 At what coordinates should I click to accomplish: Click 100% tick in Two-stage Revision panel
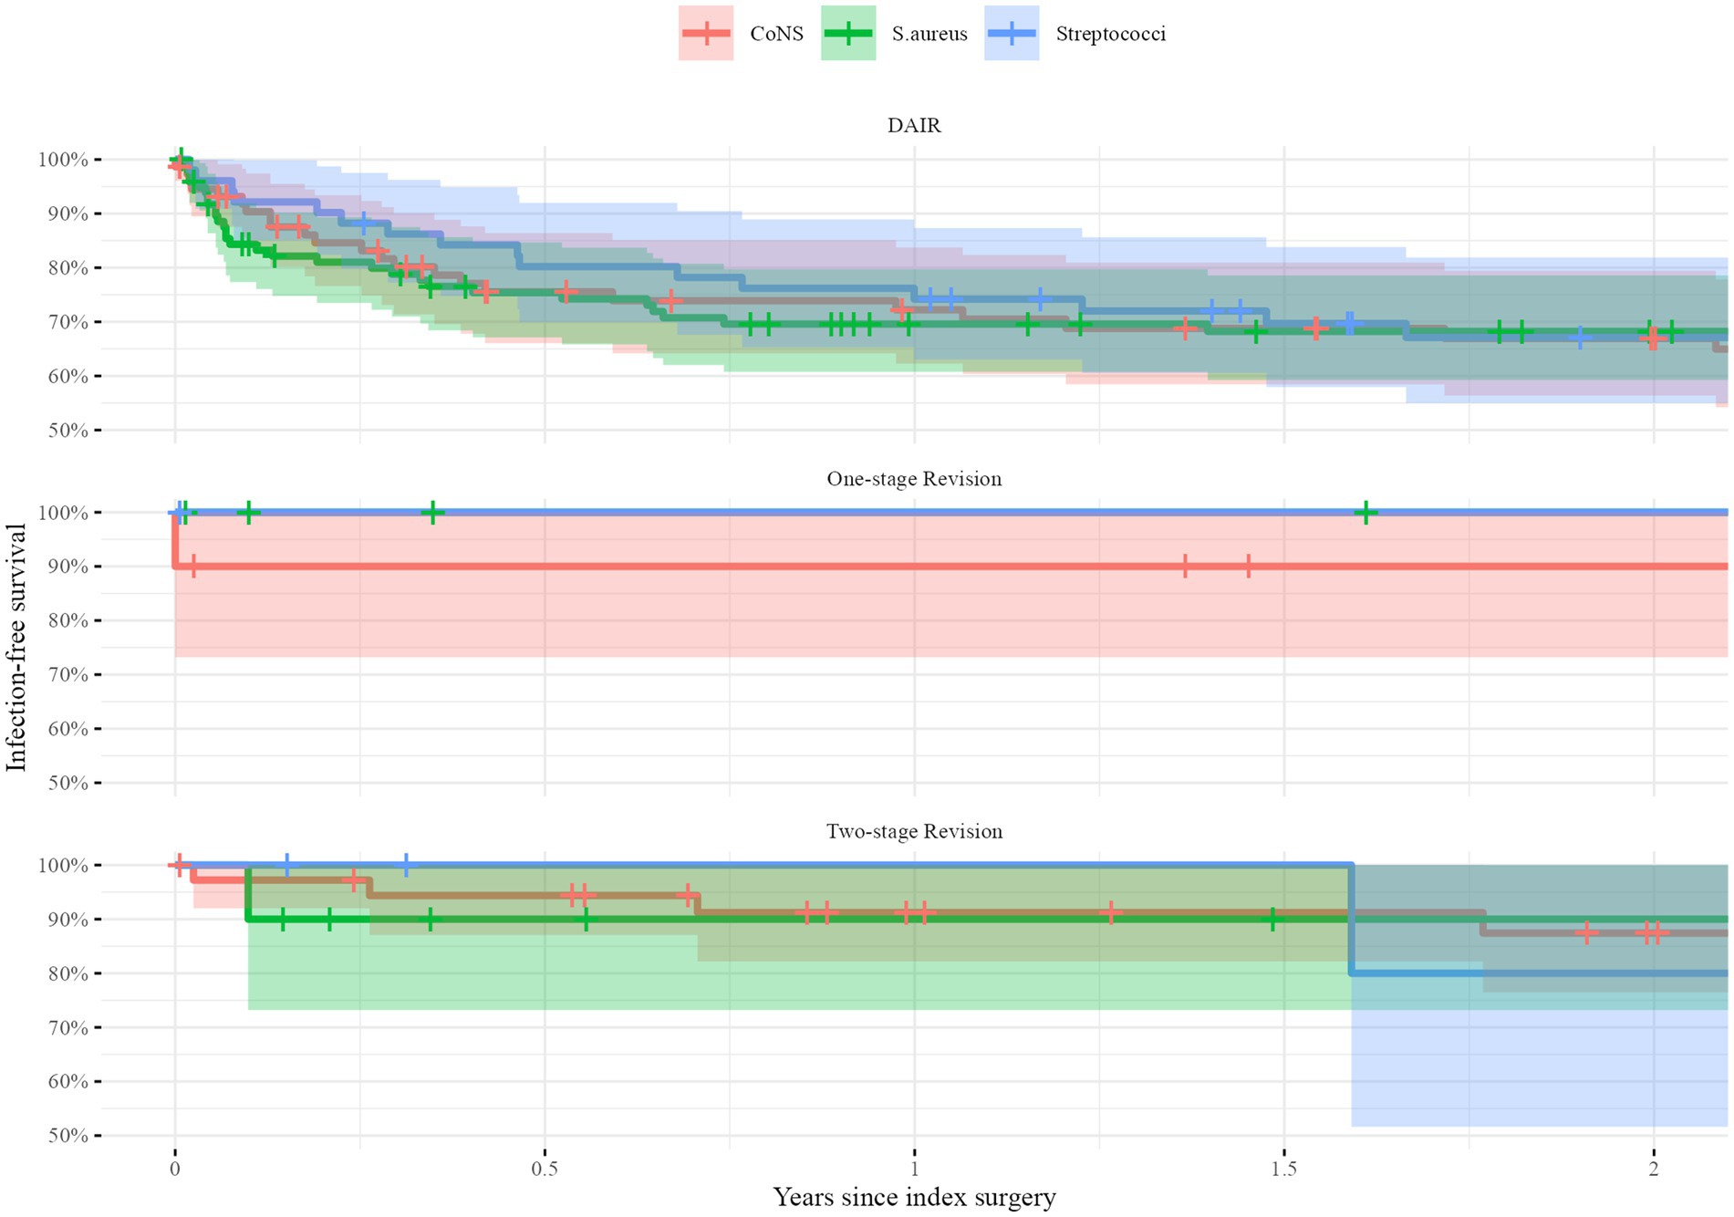point(63,865)
